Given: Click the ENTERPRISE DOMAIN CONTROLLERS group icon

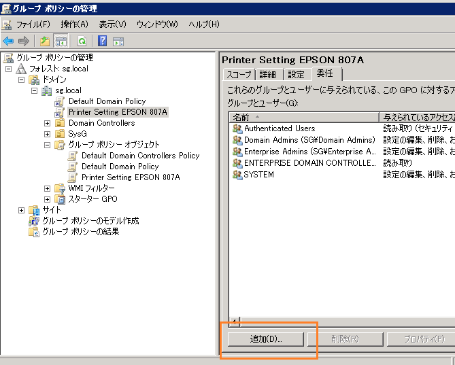Looking at the screenshot, I should tap(237, 163).
